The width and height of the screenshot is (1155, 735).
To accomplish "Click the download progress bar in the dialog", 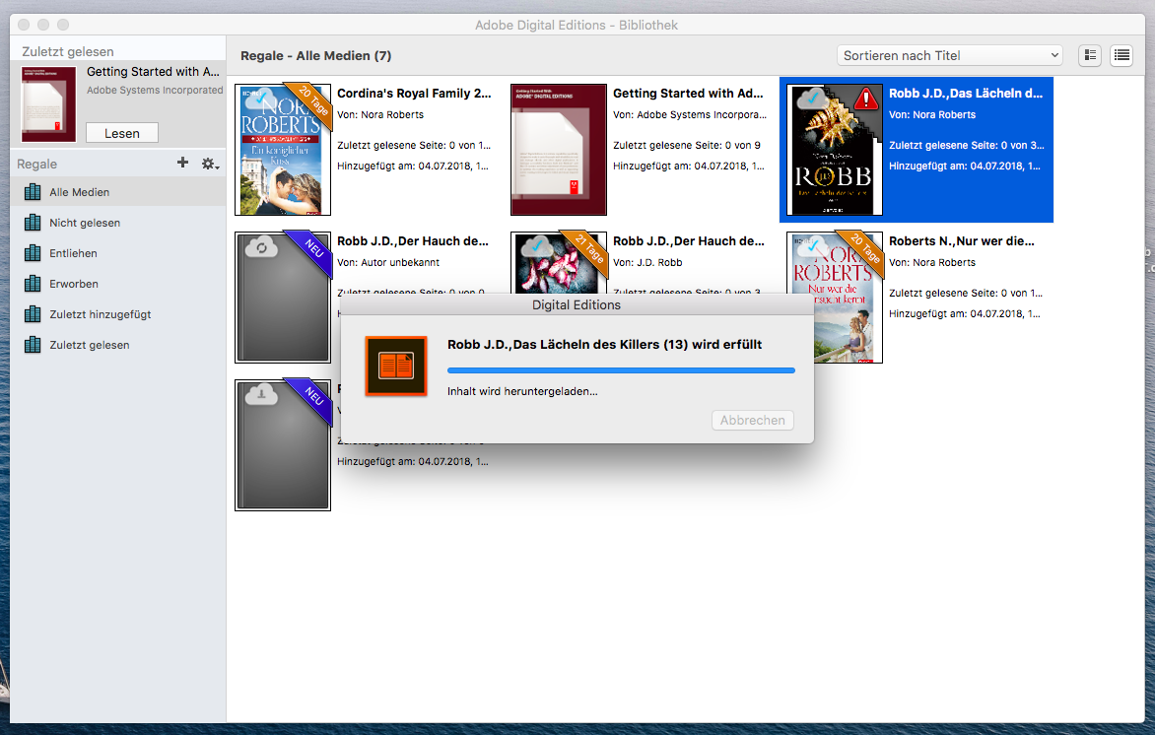I will 621,370.
